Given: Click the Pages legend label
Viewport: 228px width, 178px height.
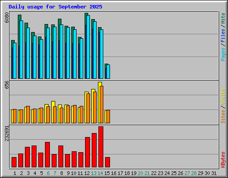Looking at the screenshot, I should pos(223,54).
